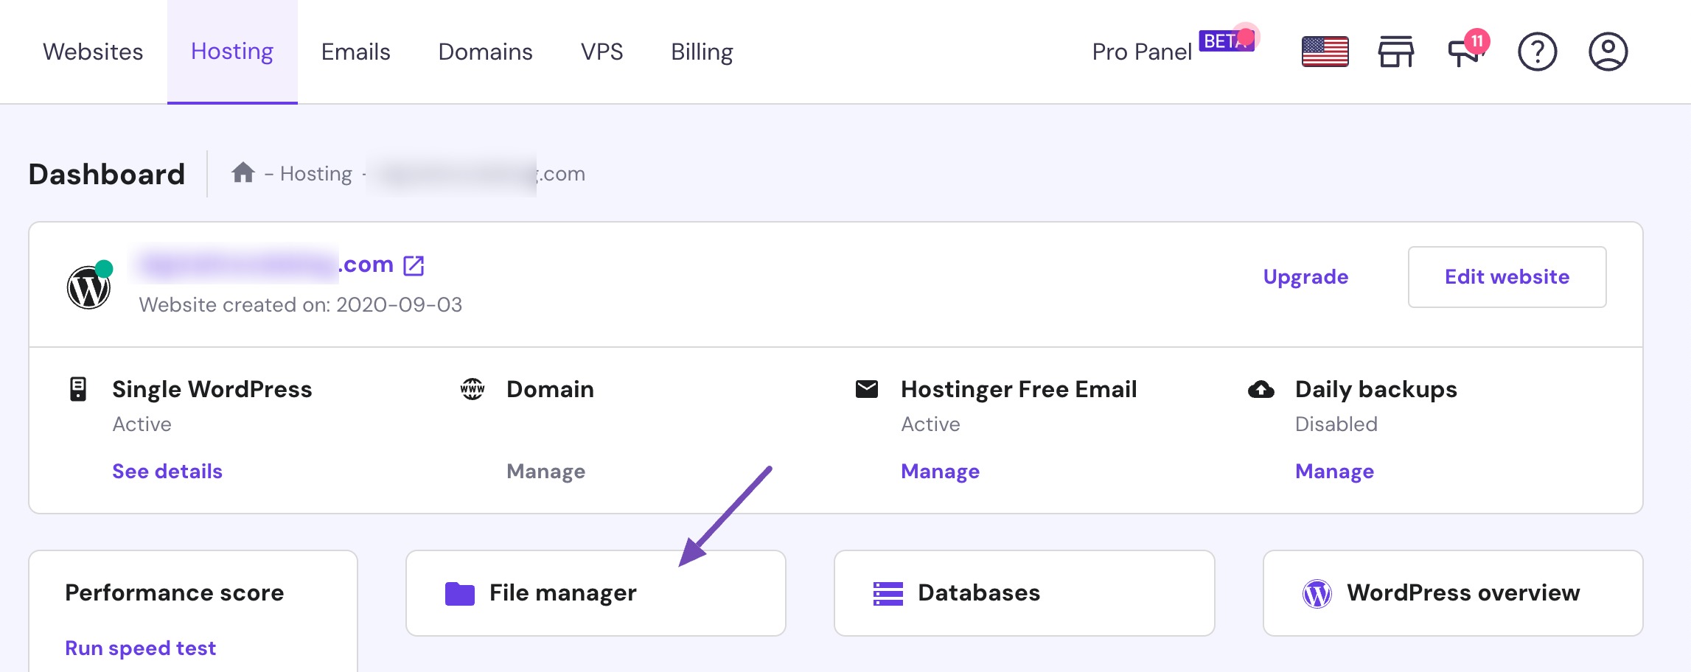Click the Website created on date text
This screenshot has height=672, width=1691.
(301, 305)
